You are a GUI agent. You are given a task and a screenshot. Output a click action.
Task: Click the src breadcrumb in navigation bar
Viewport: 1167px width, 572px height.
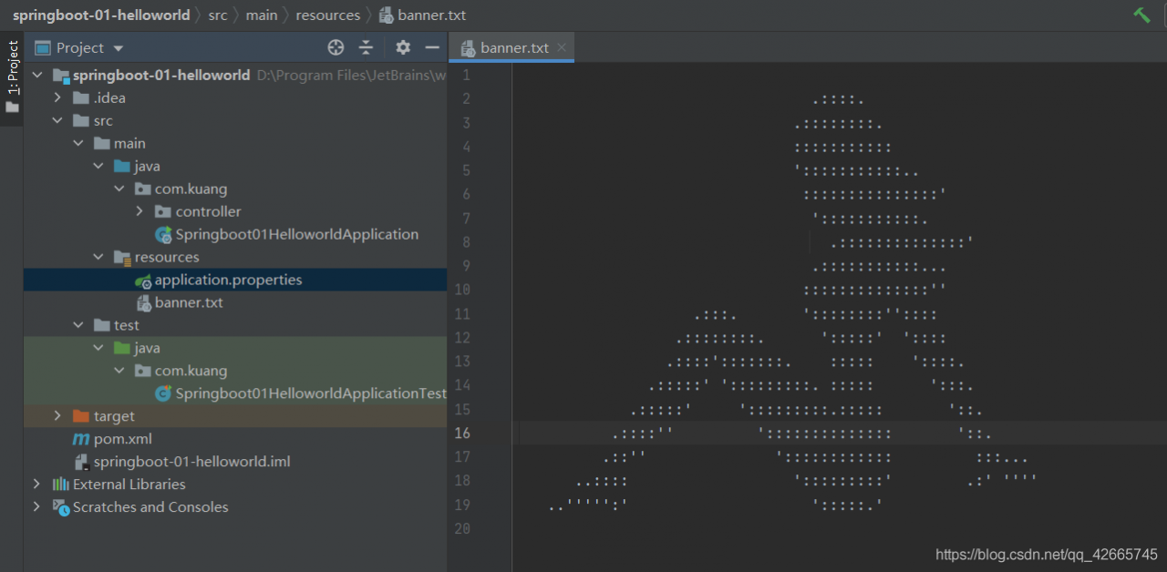218,15
